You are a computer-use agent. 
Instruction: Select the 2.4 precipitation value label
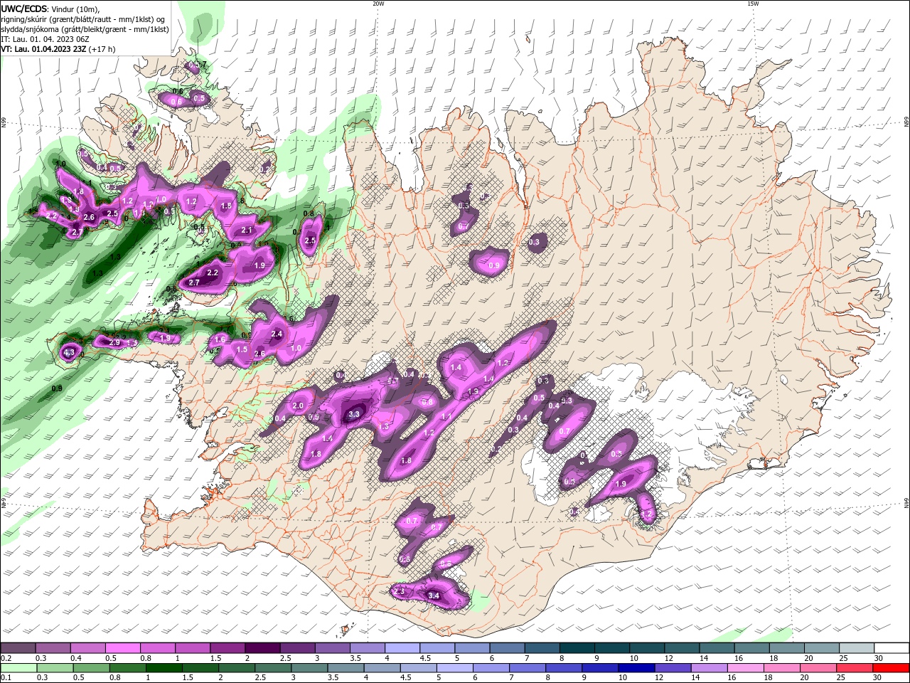pos(277,334)
